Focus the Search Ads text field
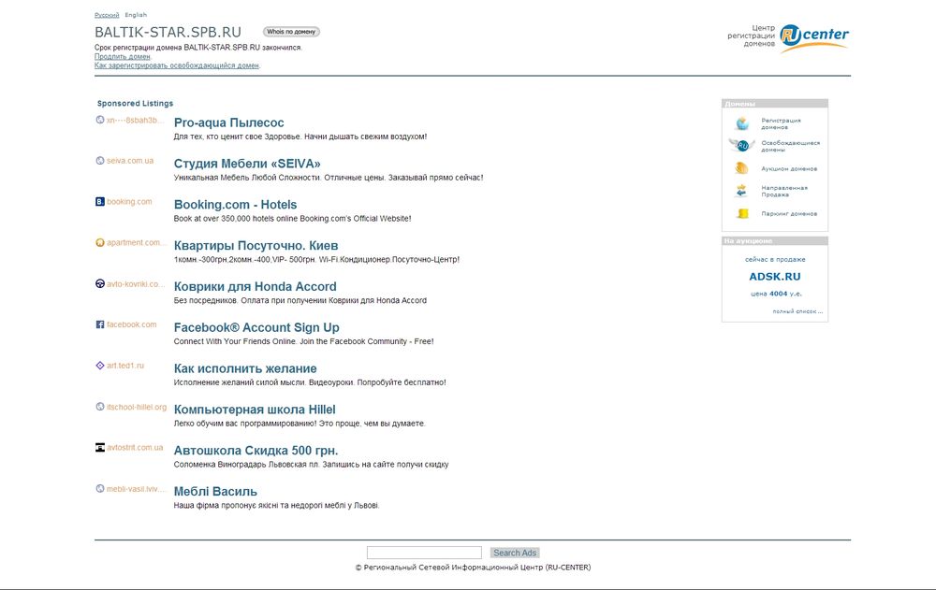 424,553
